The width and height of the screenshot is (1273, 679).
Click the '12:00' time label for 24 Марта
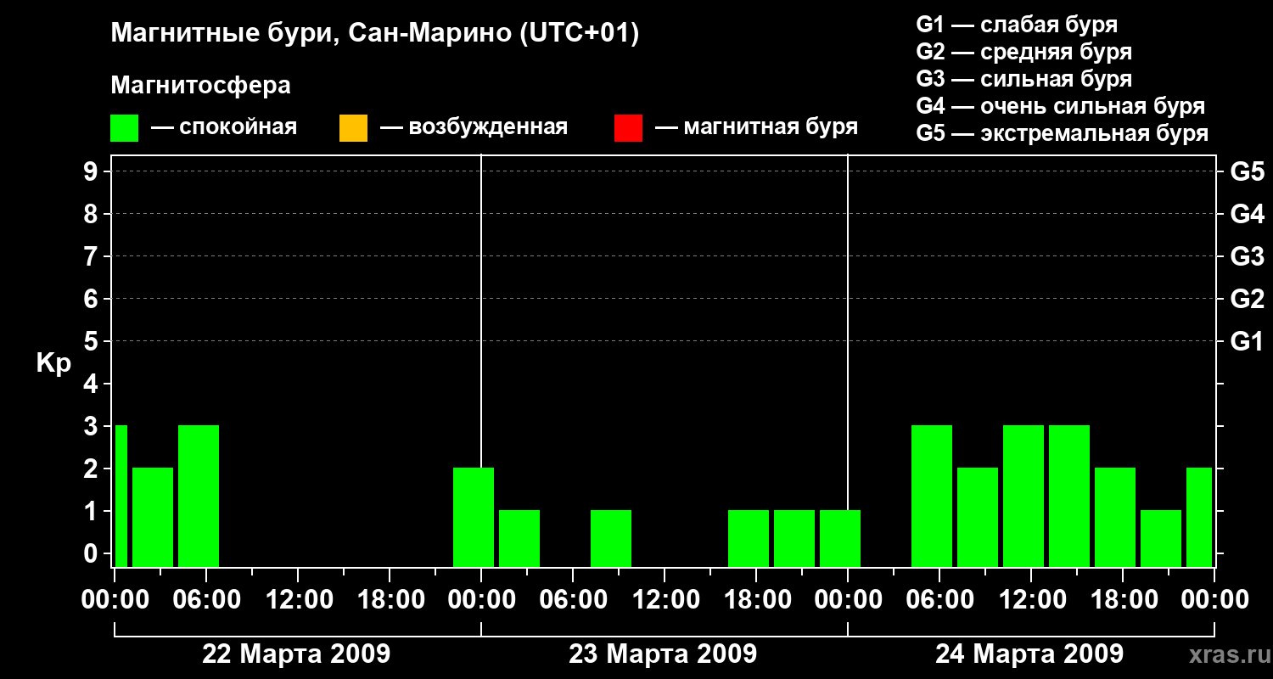point(1031,600)
